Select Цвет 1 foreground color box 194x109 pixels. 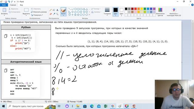click(x=115, y=12)
